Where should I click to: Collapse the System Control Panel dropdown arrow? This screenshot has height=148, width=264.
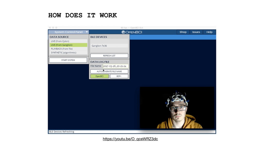click(x=87, y=32)
